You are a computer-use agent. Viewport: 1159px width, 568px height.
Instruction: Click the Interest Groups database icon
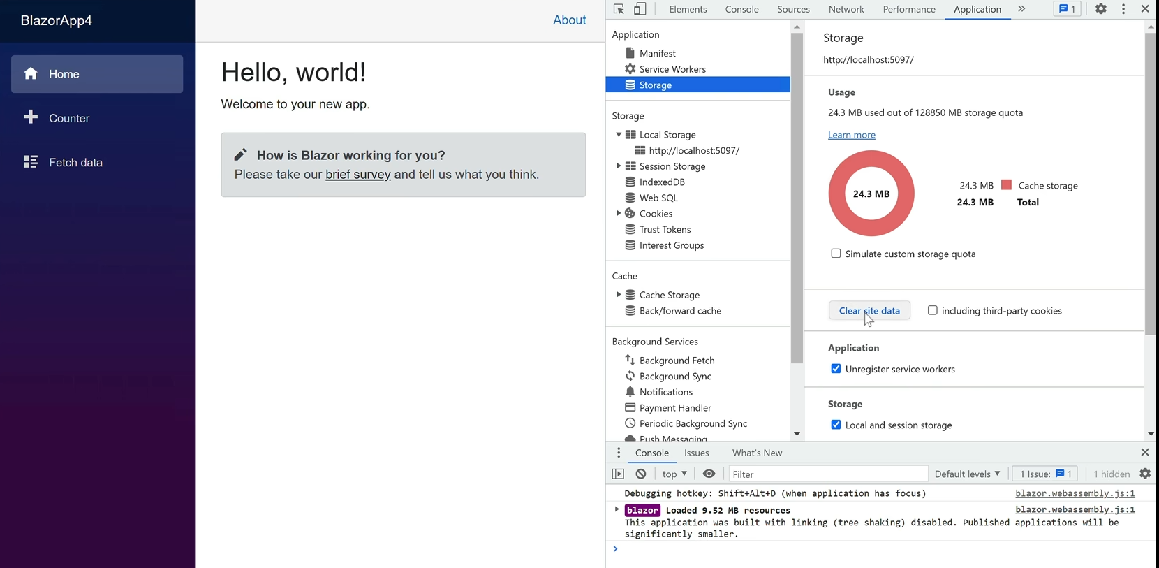click(x=630, y=245)
